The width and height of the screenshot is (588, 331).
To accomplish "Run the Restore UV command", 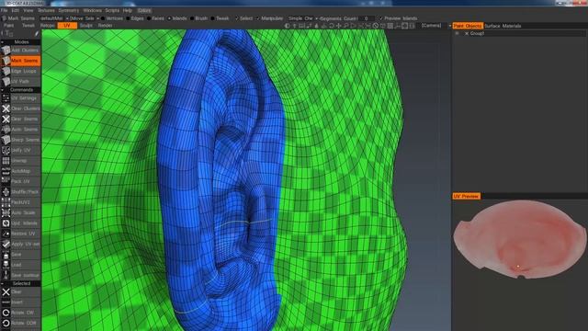I will click(20, 234).
